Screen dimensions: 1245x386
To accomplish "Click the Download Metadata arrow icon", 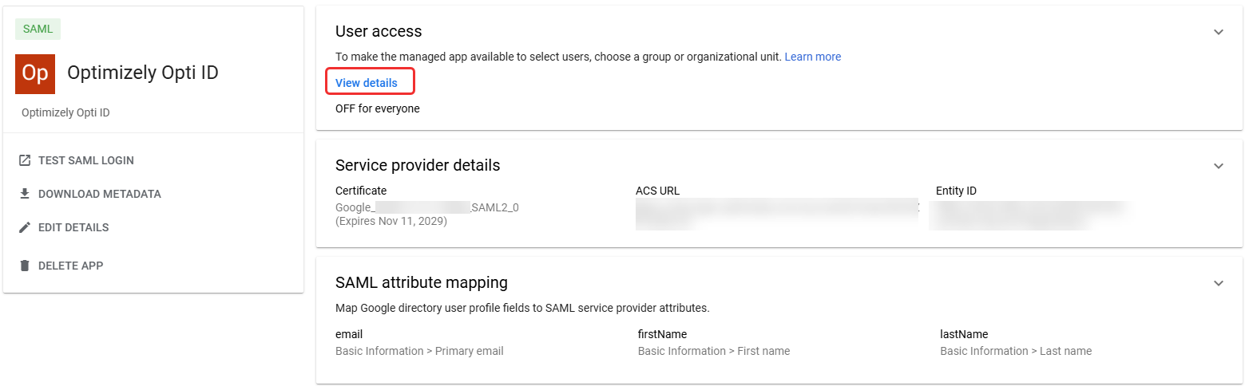I will tap(25, 194).
